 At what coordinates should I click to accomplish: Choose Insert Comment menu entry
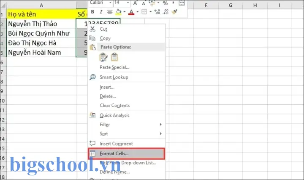[127, 144]
